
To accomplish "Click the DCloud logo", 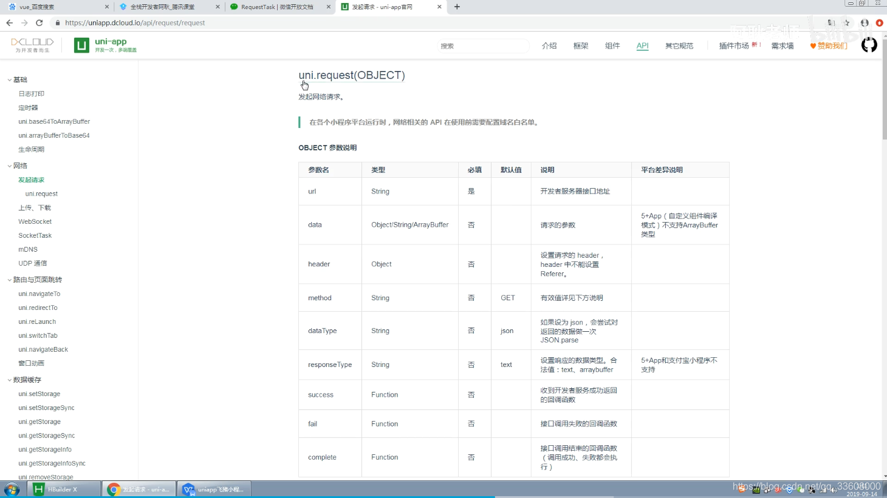I will click(32, 45).
